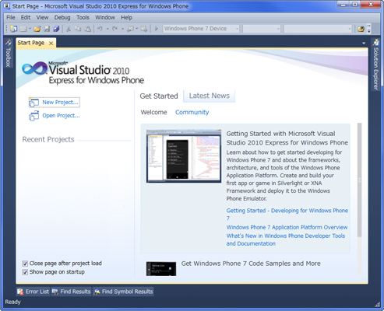384x311 pixels.
Task: Open What's New in Windows Phone Developer Tools link
Action: pos(286,239)
